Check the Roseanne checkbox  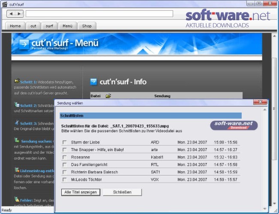pyautogui.click(x=64, y=157)
